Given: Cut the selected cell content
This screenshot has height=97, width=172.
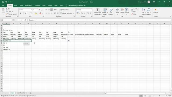Looking at the screenshot, I should 8,9.
